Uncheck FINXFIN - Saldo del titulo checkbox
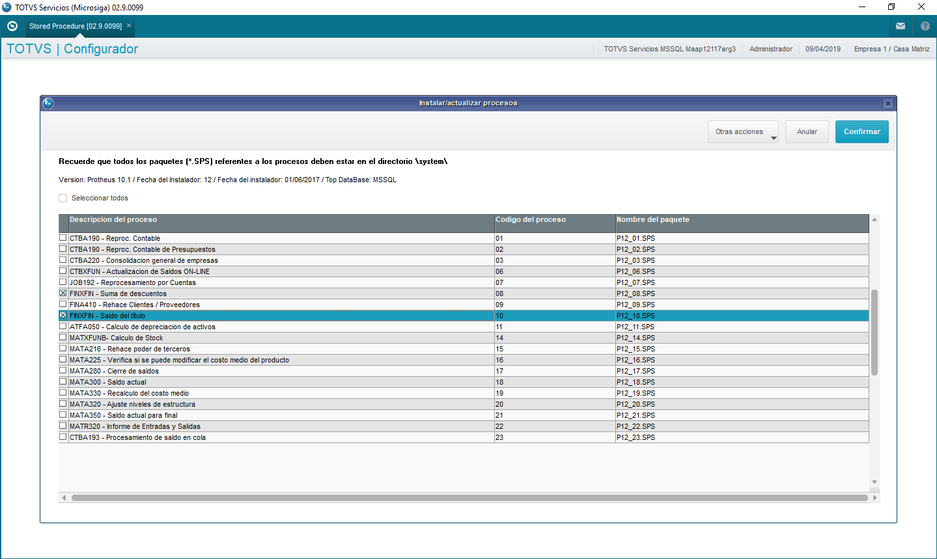This screenshot has height=559, width=937. 63,316
